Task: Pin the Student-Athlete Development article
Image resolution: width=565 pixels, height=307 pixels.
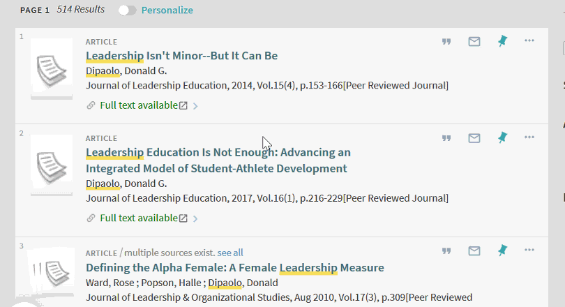Action: pos(502,137)
